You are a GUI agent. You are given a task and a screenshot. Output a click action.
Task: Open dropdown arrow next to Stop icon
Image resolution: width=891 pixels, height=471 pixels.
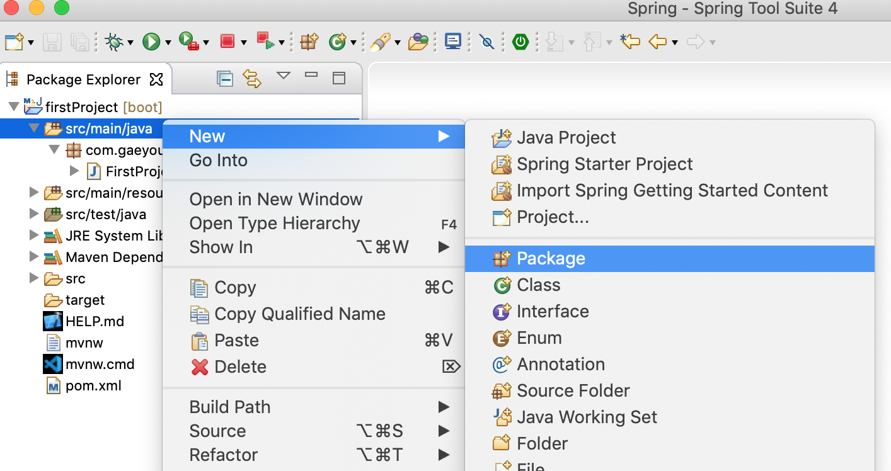244,43
